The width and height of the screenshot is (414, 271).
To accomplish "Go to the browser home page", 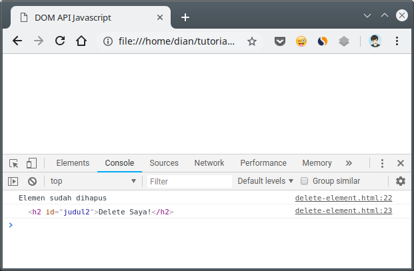I will point(81,41).
